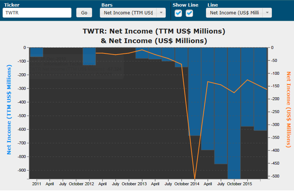Viewport: 294px width, 193px height.
Task: Click the Bars label above dropdown
Action: (107, 5)
